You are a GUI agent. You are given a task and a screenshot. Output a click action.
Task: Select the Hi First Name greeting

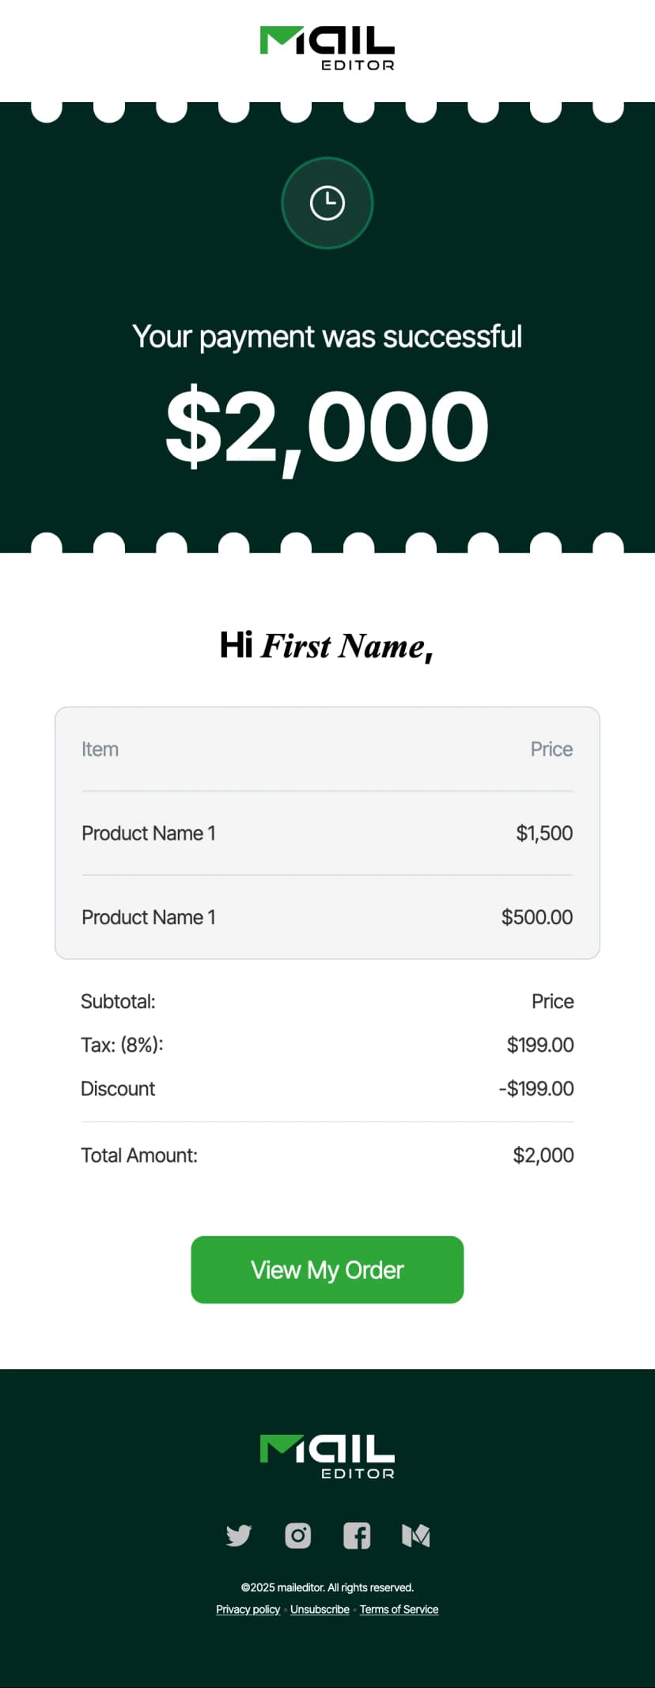click(327, 646)
